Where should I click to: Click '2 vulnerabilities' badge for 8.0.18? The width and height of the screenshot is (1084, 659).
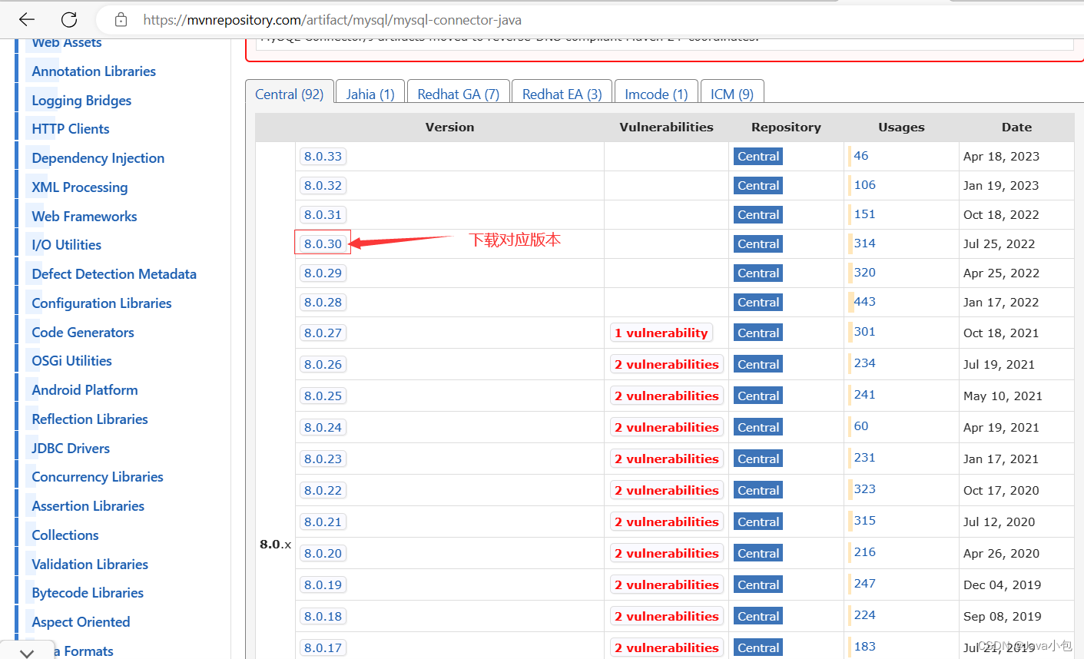pyautogui.click(x=667, y=617)
